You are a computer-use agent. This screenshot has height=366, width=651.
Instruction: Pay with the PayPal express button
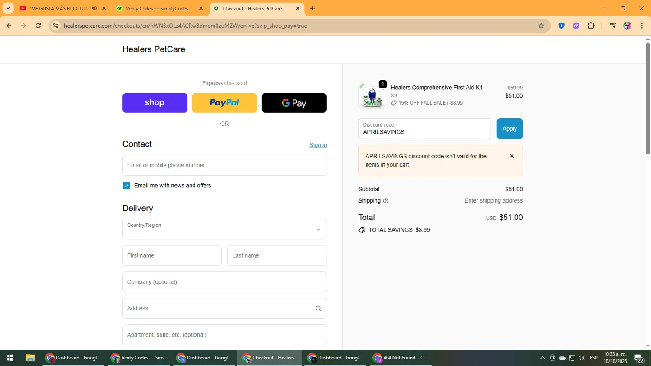[x=224, y=103]
